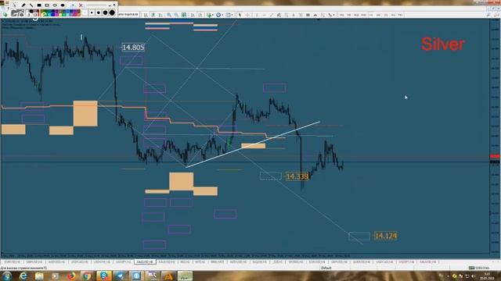The width and height of the screenshot is (501, 281).
Task: Open the GBPUSD,H1 chart tab
Action: tap(34, 262)
